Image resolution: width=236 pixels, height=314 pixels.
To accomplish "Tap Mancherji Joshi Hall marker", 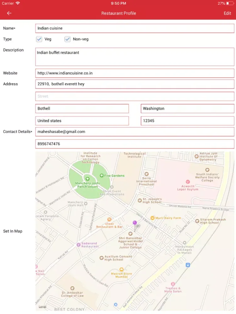I will pyautogui.click(x=86, y=204).
